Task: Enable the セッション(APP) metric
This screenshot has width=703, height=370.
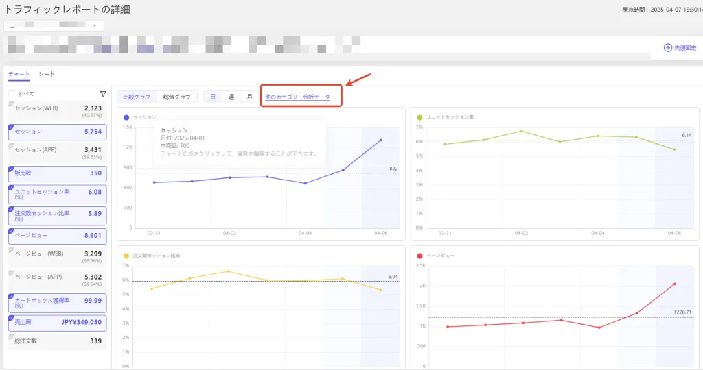Action: click(58, 153)
